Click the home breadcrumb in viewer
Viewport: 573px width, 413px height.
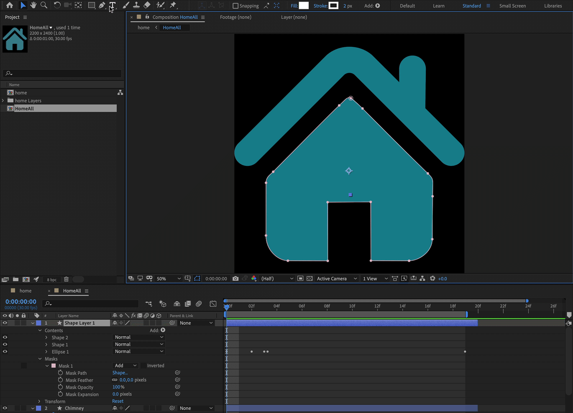(x=143, y=28)
